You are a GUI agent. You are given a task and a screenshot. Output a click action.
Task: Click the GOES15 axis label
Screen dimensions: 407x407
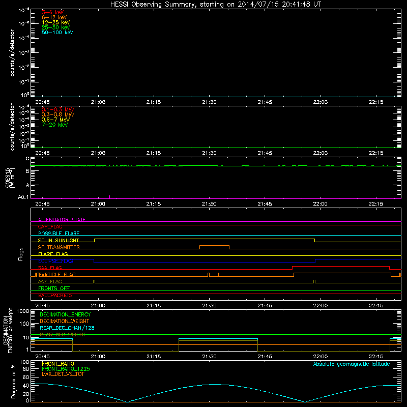point(10,178)
